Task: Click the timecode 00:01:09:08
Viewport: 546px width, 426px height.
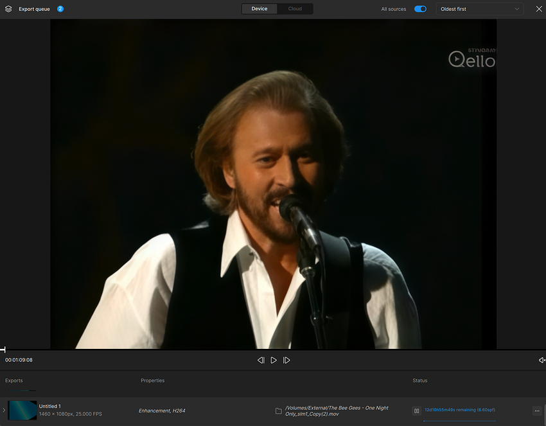Action: pos(19,360)
